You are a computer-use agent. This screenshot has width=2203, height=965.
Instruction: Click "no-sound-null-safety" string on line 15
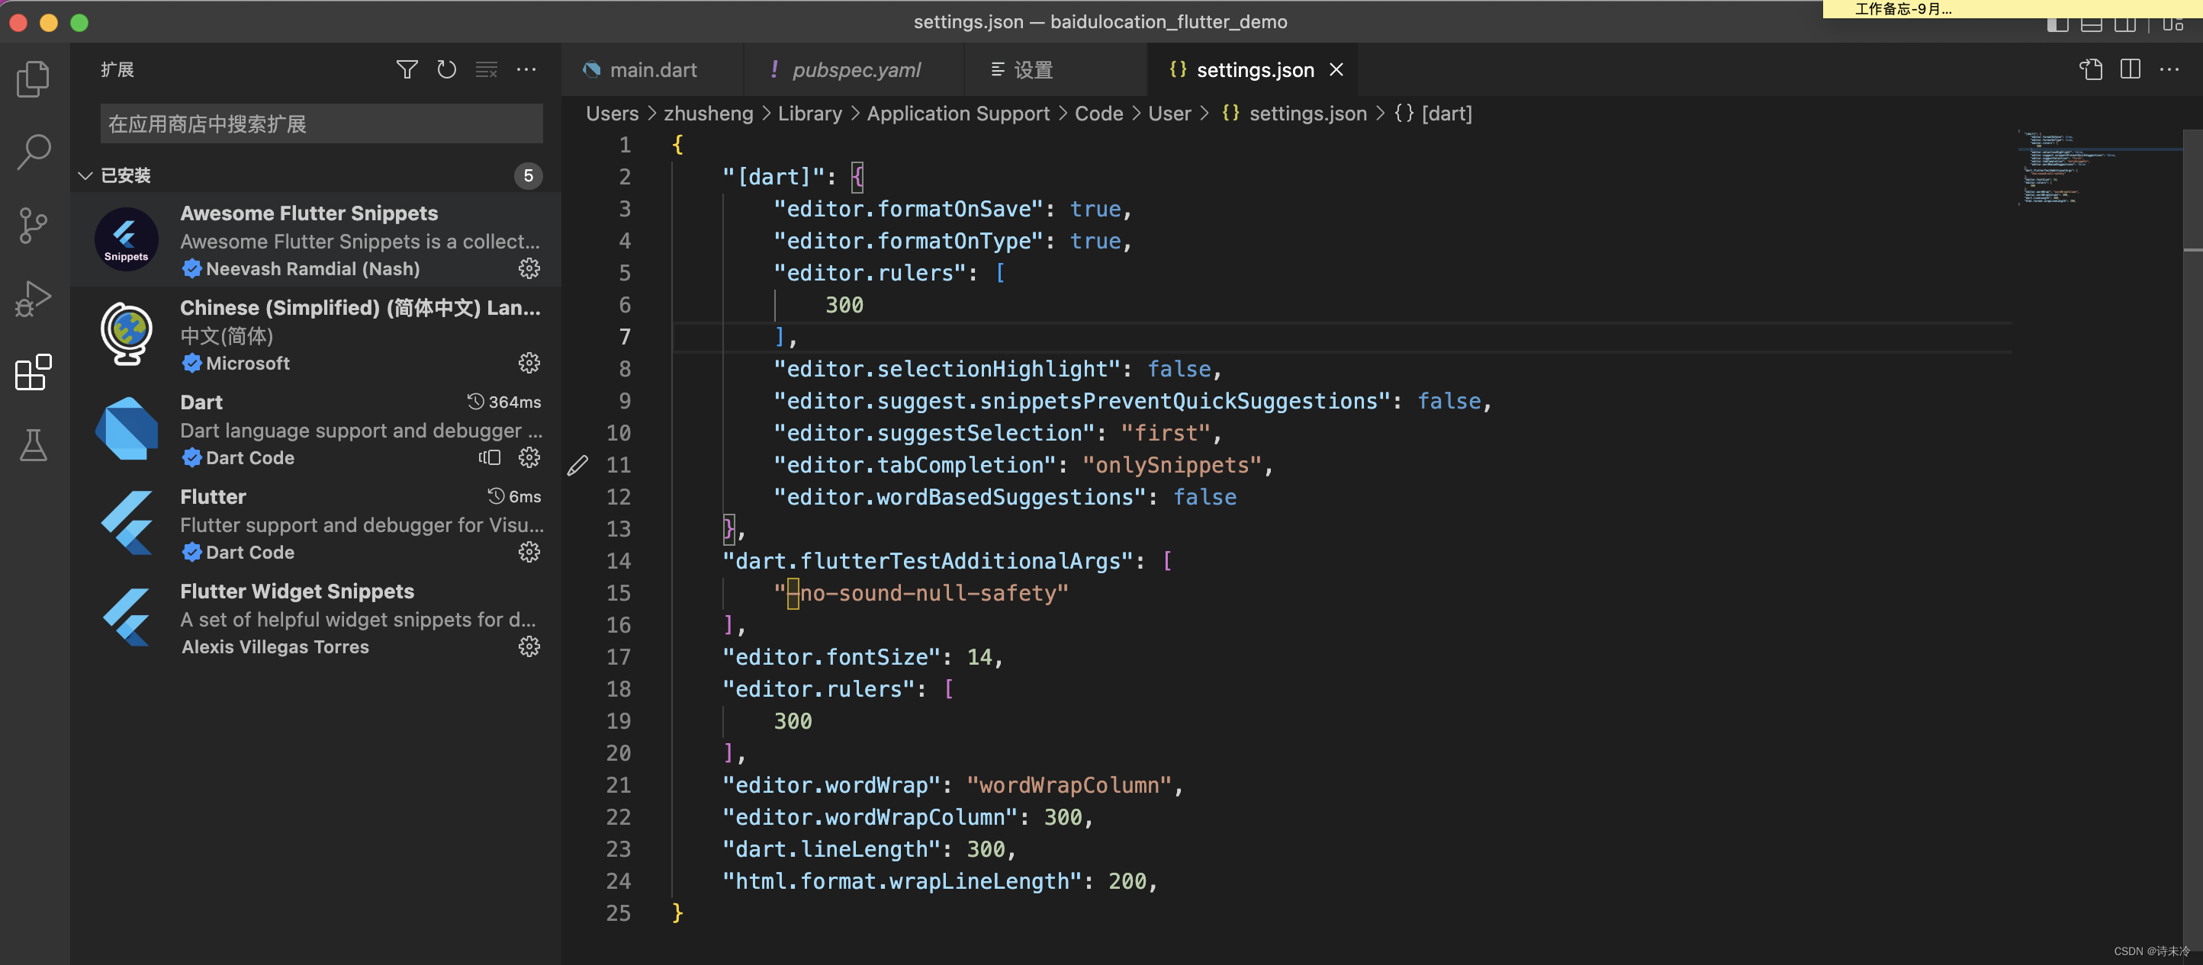click(921, 593)
